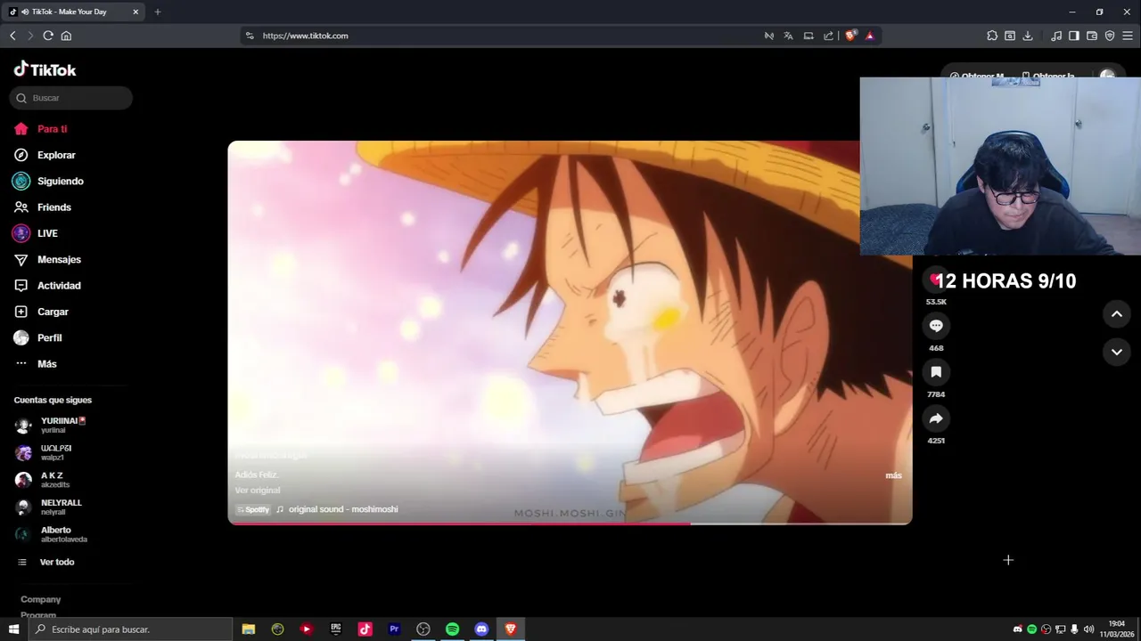The width and height of the screenshot is (1141, 641).
Task: Open the Siguiendo feed
Action: (x=48, y=181)
